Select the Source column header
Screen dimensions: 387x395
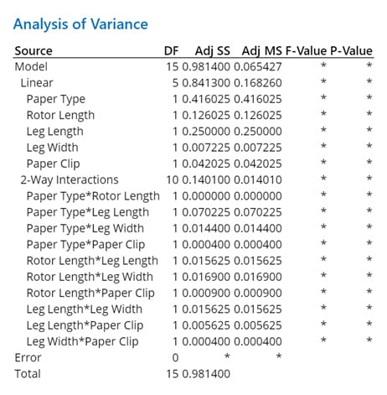(x=34, y=51)
